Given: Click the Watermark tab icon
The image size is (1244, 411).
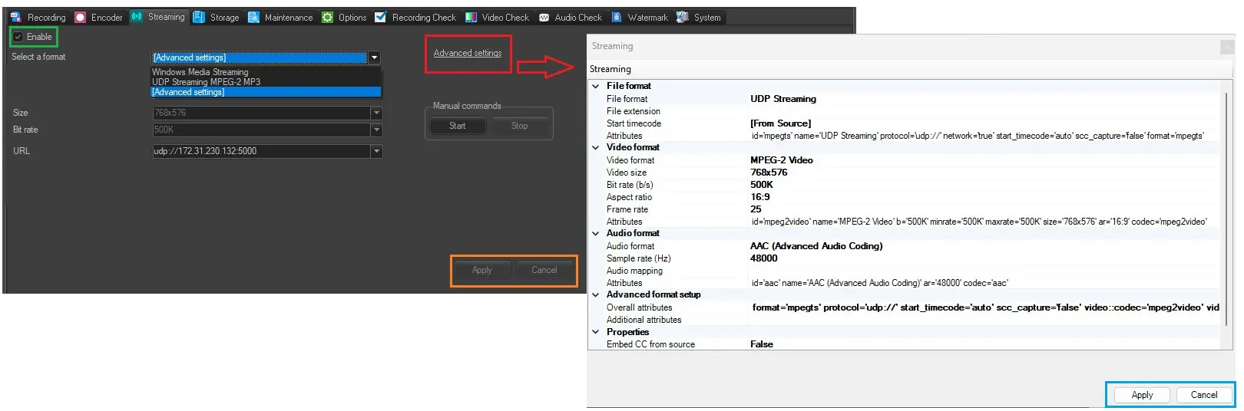Looking at the screenshot, I should pos(617,17).
